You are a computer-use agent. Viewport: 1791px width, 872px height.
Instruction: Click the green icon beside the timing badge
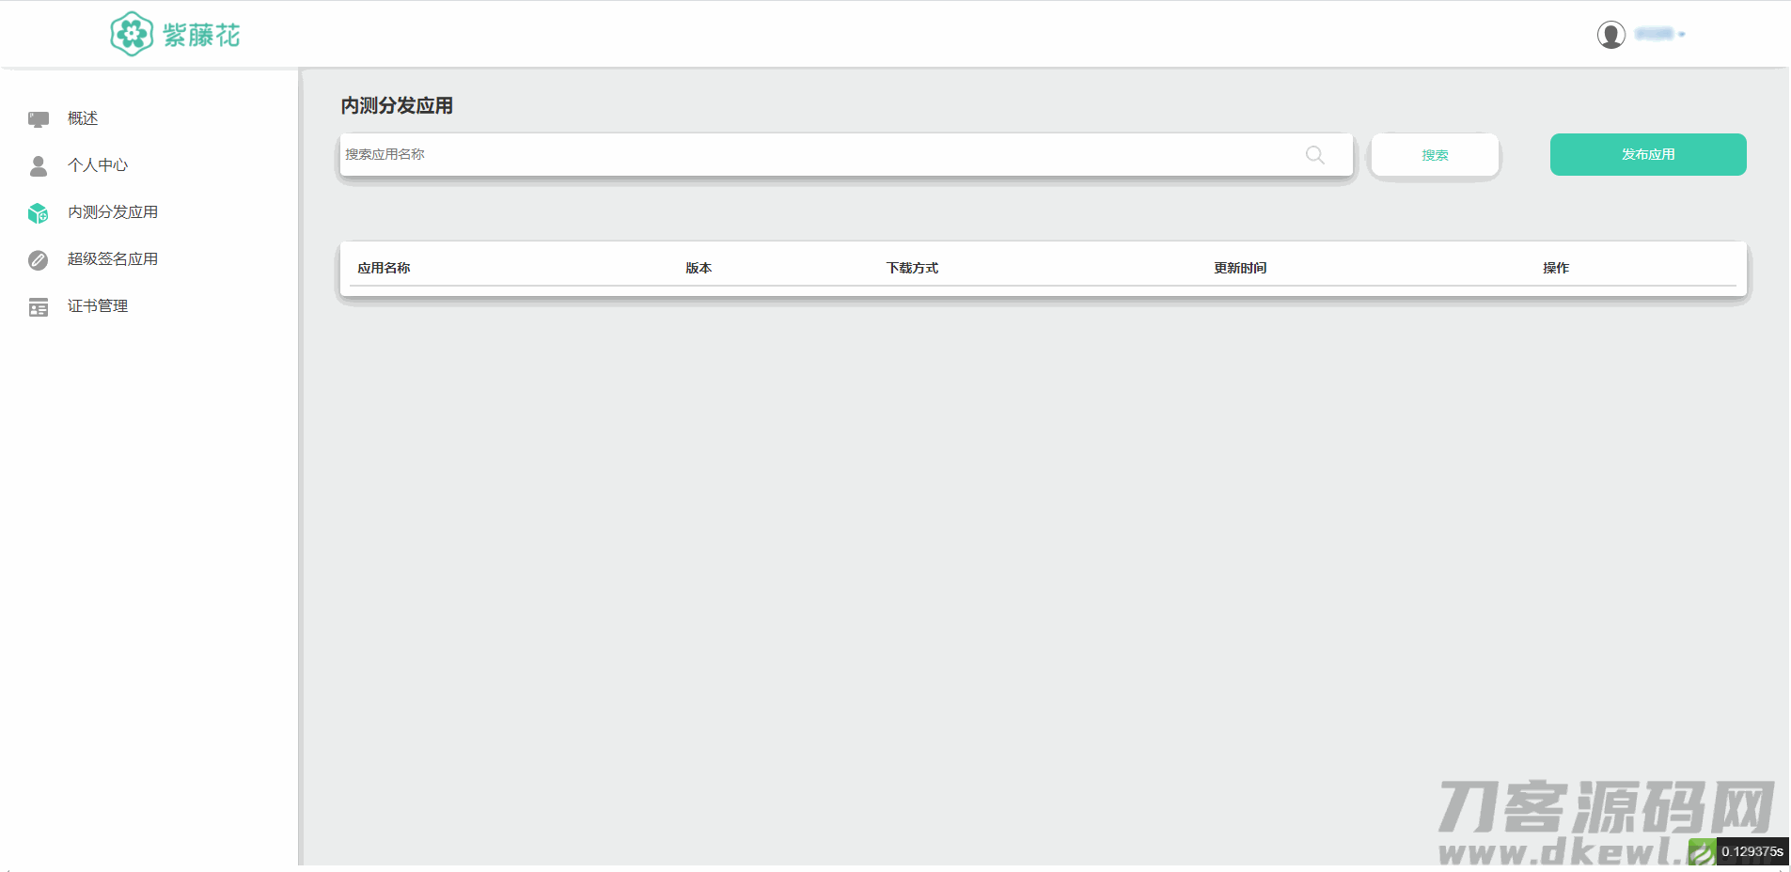pyautogui.click(x=1701, y=852)
